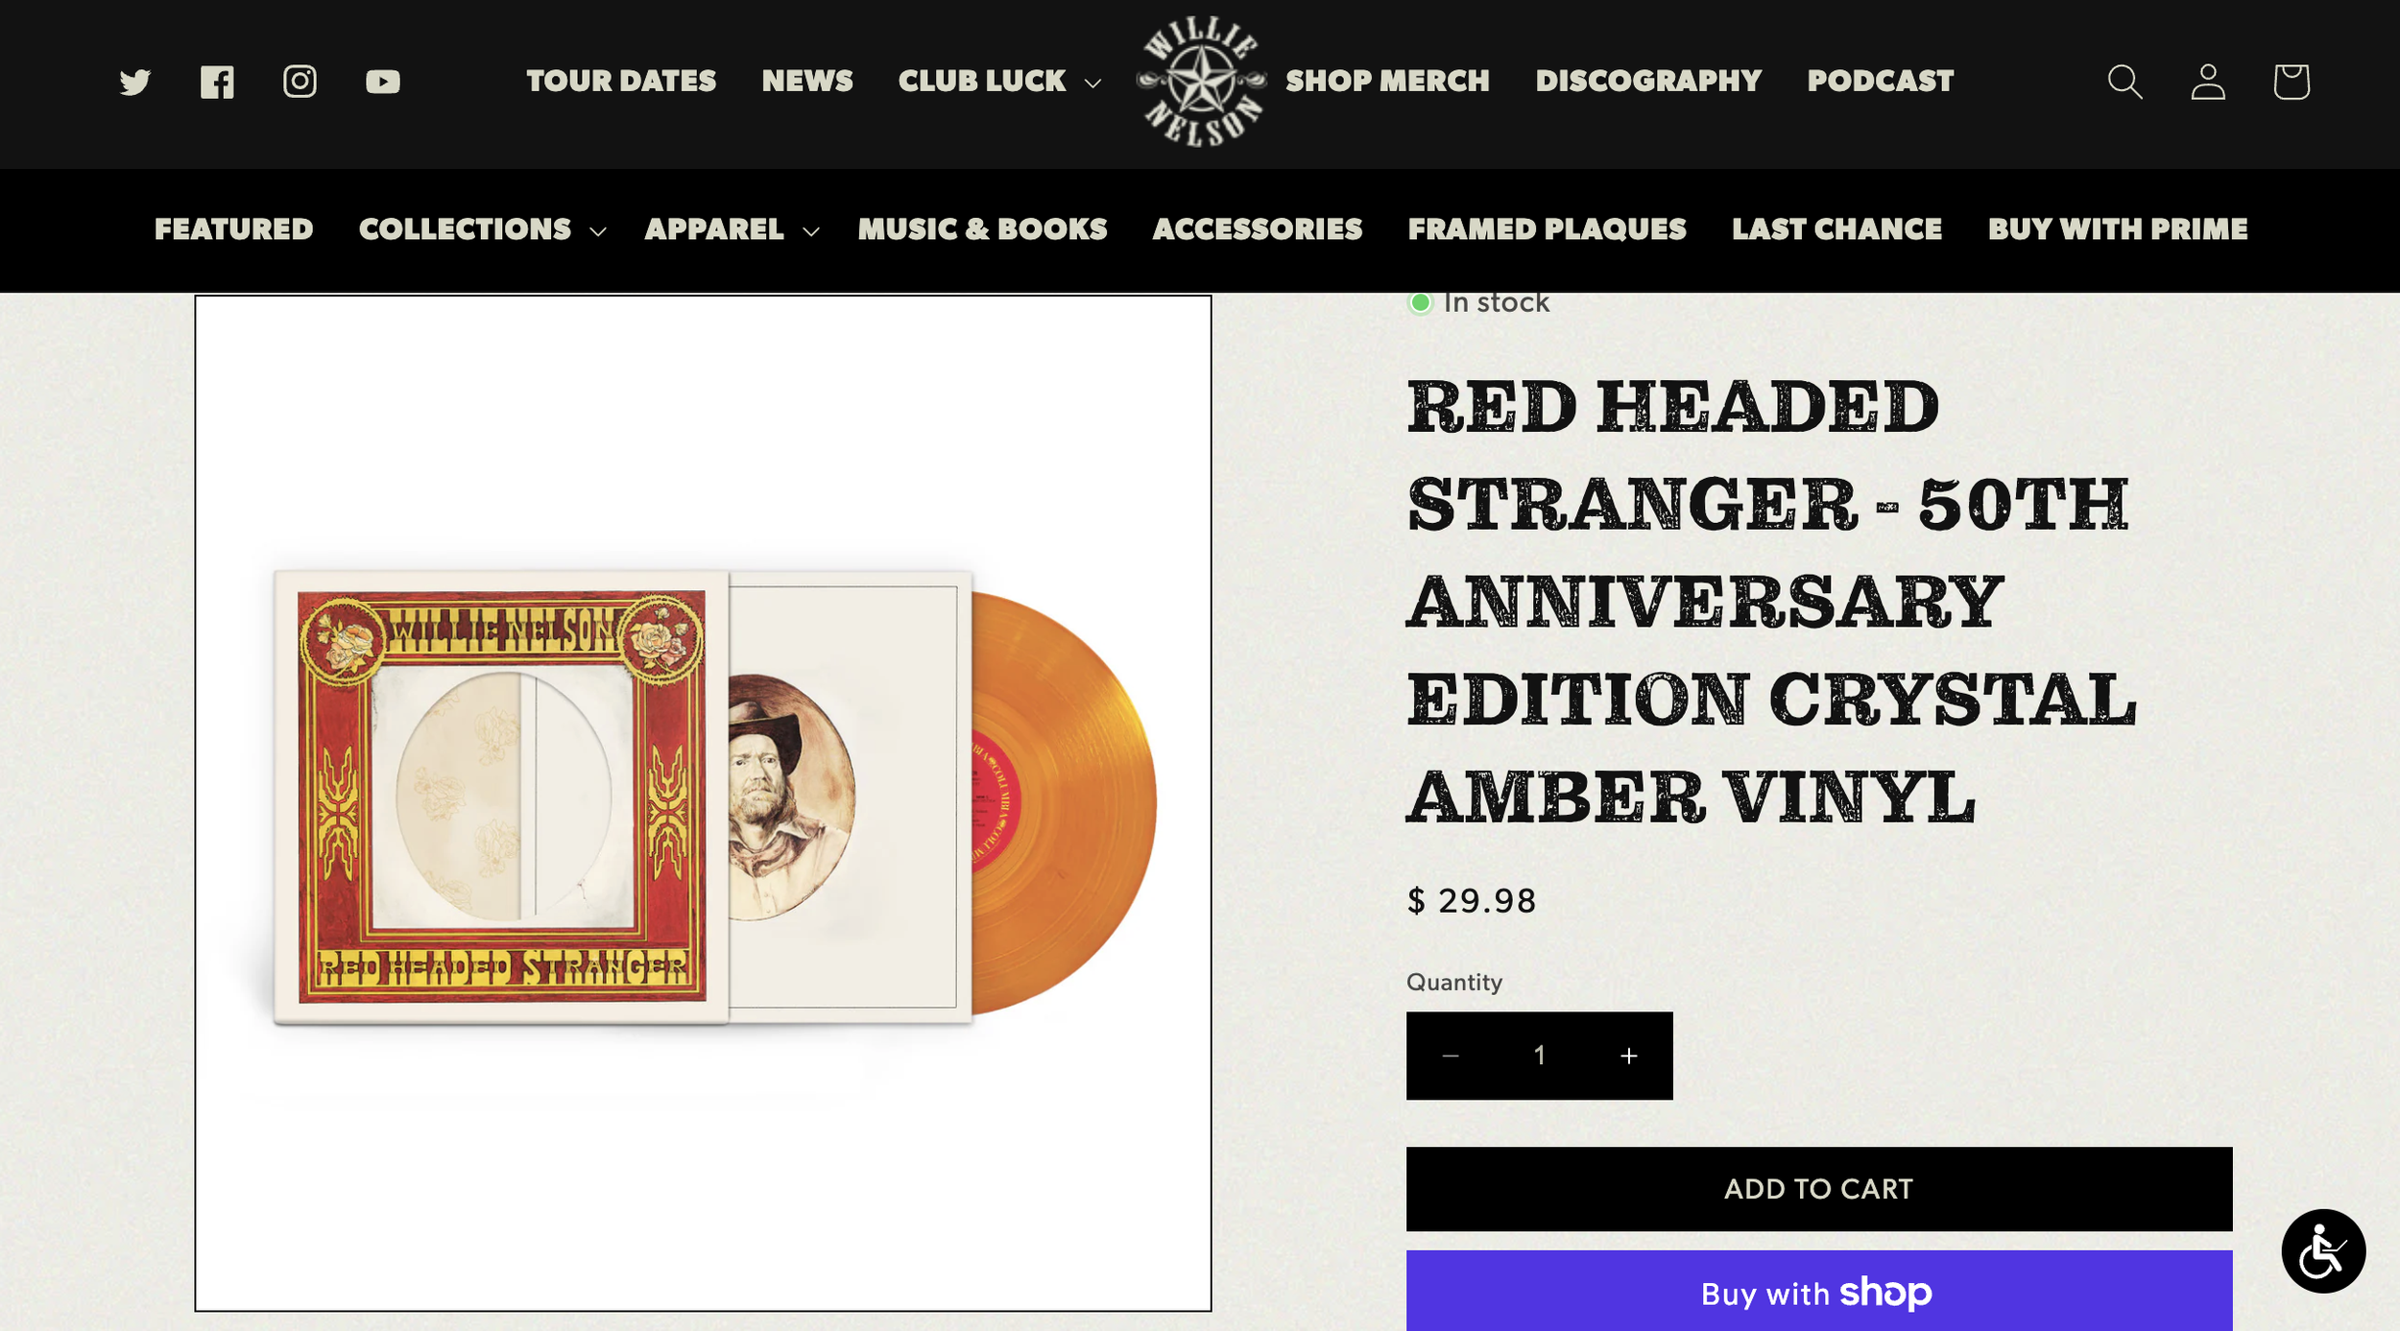Go to Tour Dates page
The height and width of the screenshot is (1331, 2400).
(621, 82)
